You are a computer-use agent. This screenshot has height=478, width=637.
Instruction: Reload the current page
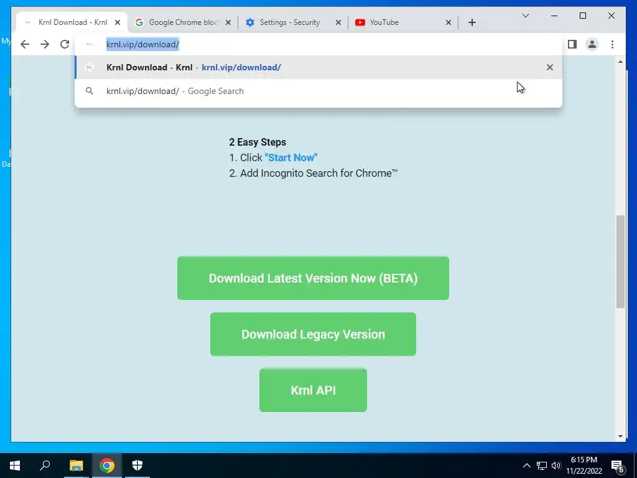tap(65, 44)
